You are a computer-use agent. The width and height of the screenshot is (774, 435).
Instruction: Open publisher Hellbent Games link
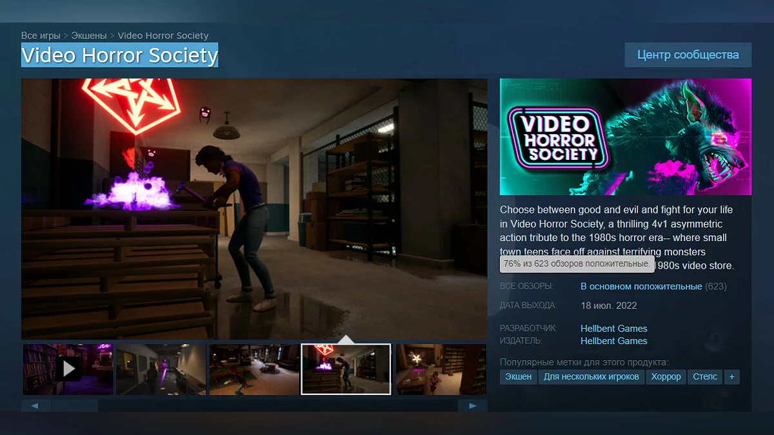tap(614, 341)
